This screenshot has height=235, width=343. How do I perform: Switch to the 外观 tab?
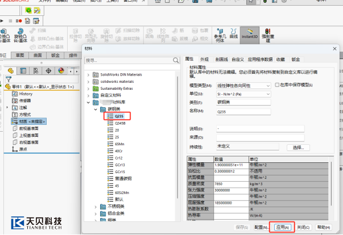pyautogui.click(x=204, y=60)
